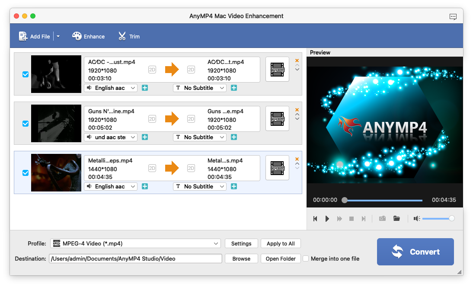Remove the AC/DC video with orange X
Image resolution: width=473 pixels, height=287 pixels.
pos(297,61)
